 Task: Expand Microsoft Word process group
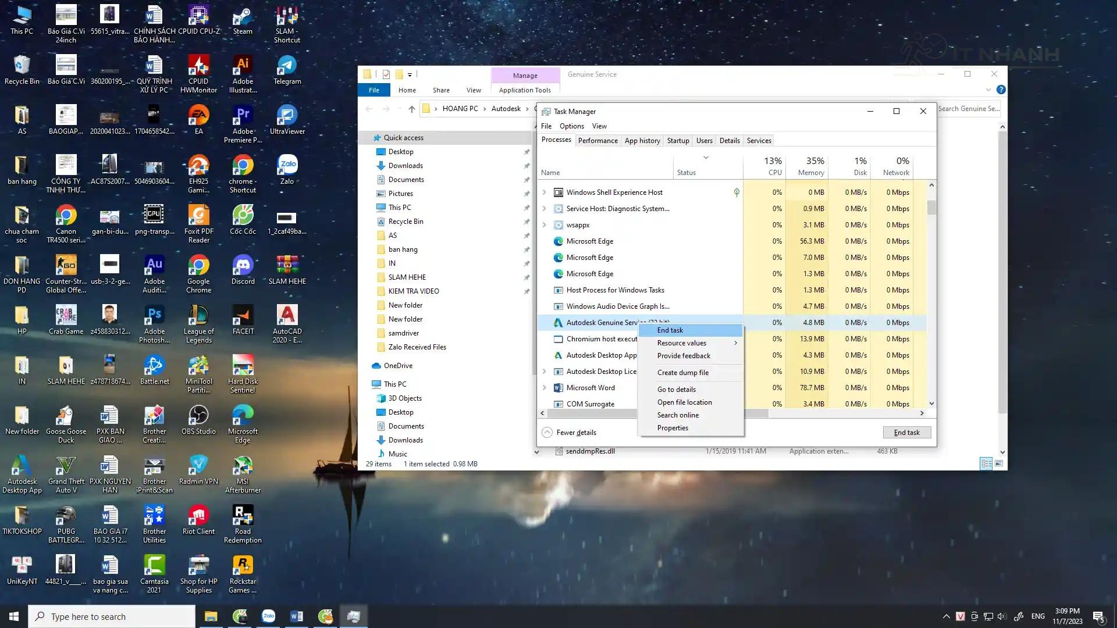[544, 388]
